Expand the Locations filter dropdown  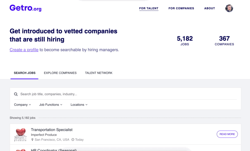(x=79, y=105)
